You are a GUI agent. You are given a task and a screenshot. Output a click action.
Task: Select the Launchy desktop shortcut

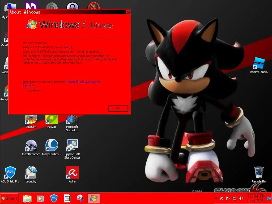coord(31,174)
